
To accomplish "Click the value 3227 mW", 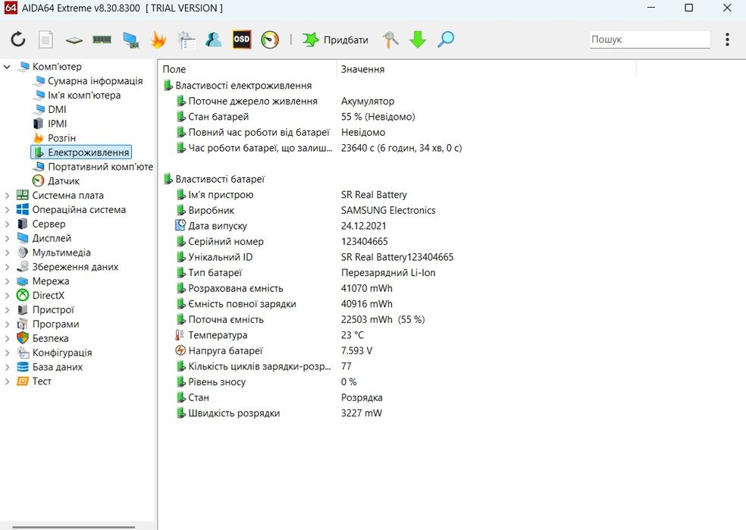I will click(361, 413).
